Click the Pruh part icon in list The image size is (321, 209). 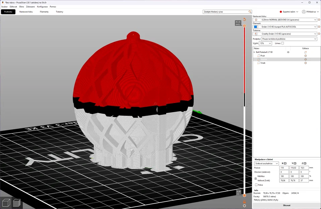click(x=259, y=56)
